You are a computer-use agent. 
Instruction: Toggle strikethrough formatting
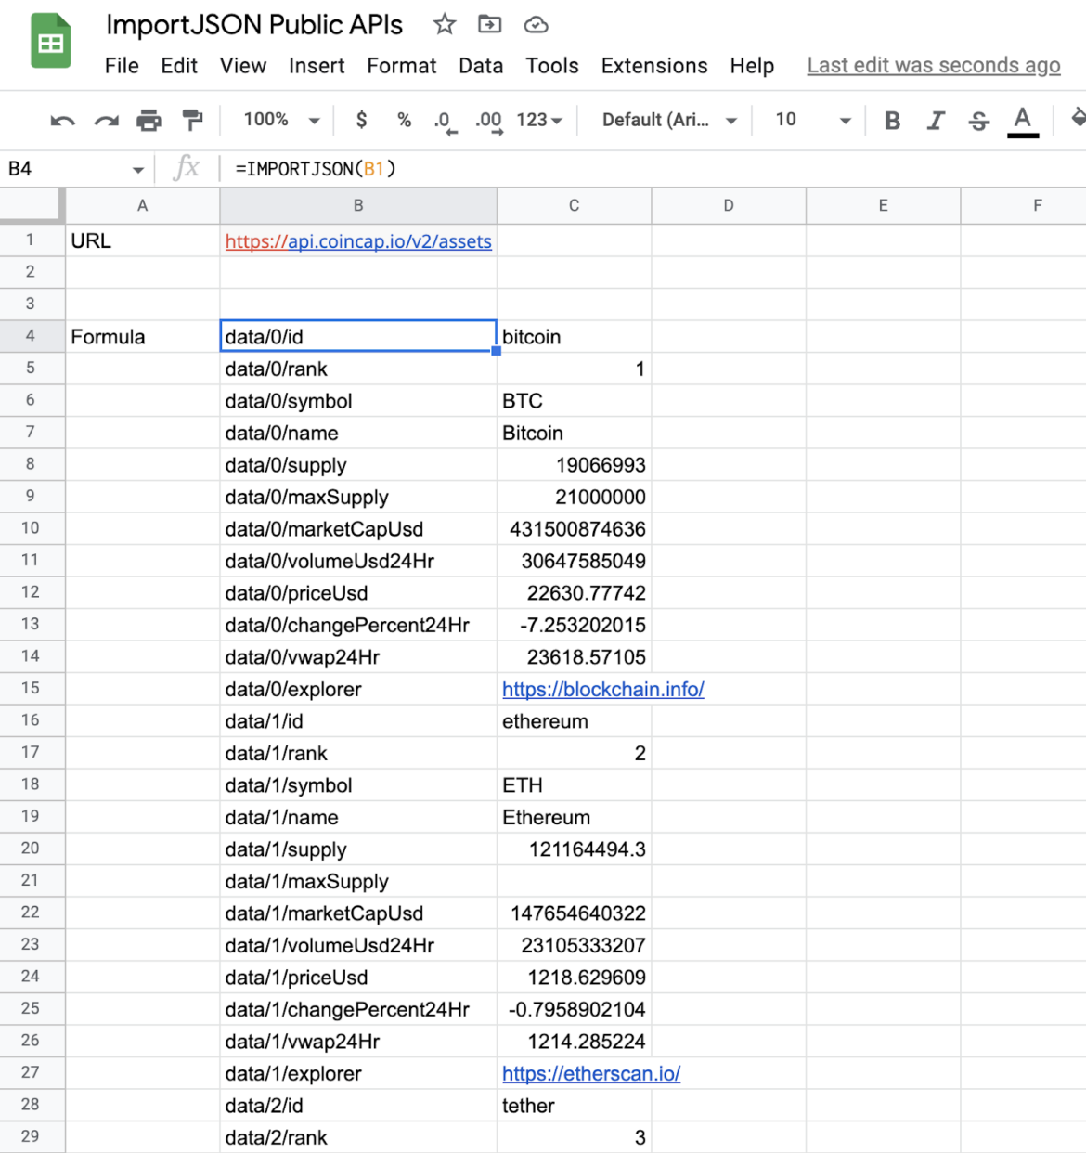[x=979, y=120]
